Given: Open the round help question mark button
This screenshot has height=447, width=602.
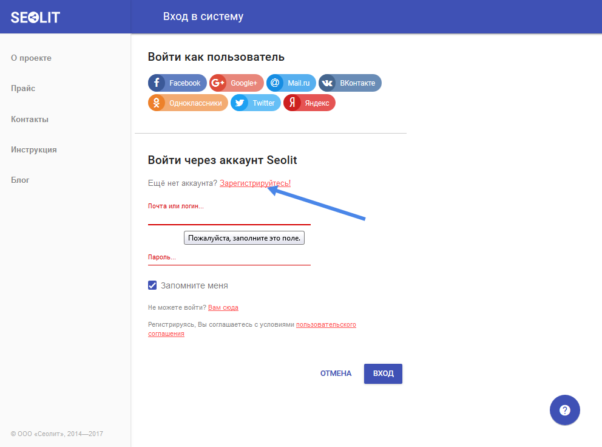Looking at the screenshot, I should [x=565, y=410].
